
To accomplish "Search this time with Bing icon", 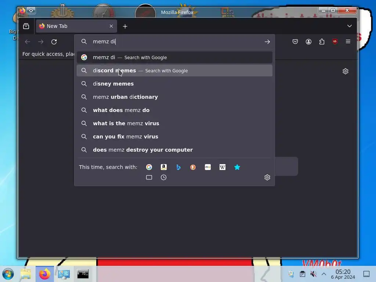I will (x=178, y=167).
